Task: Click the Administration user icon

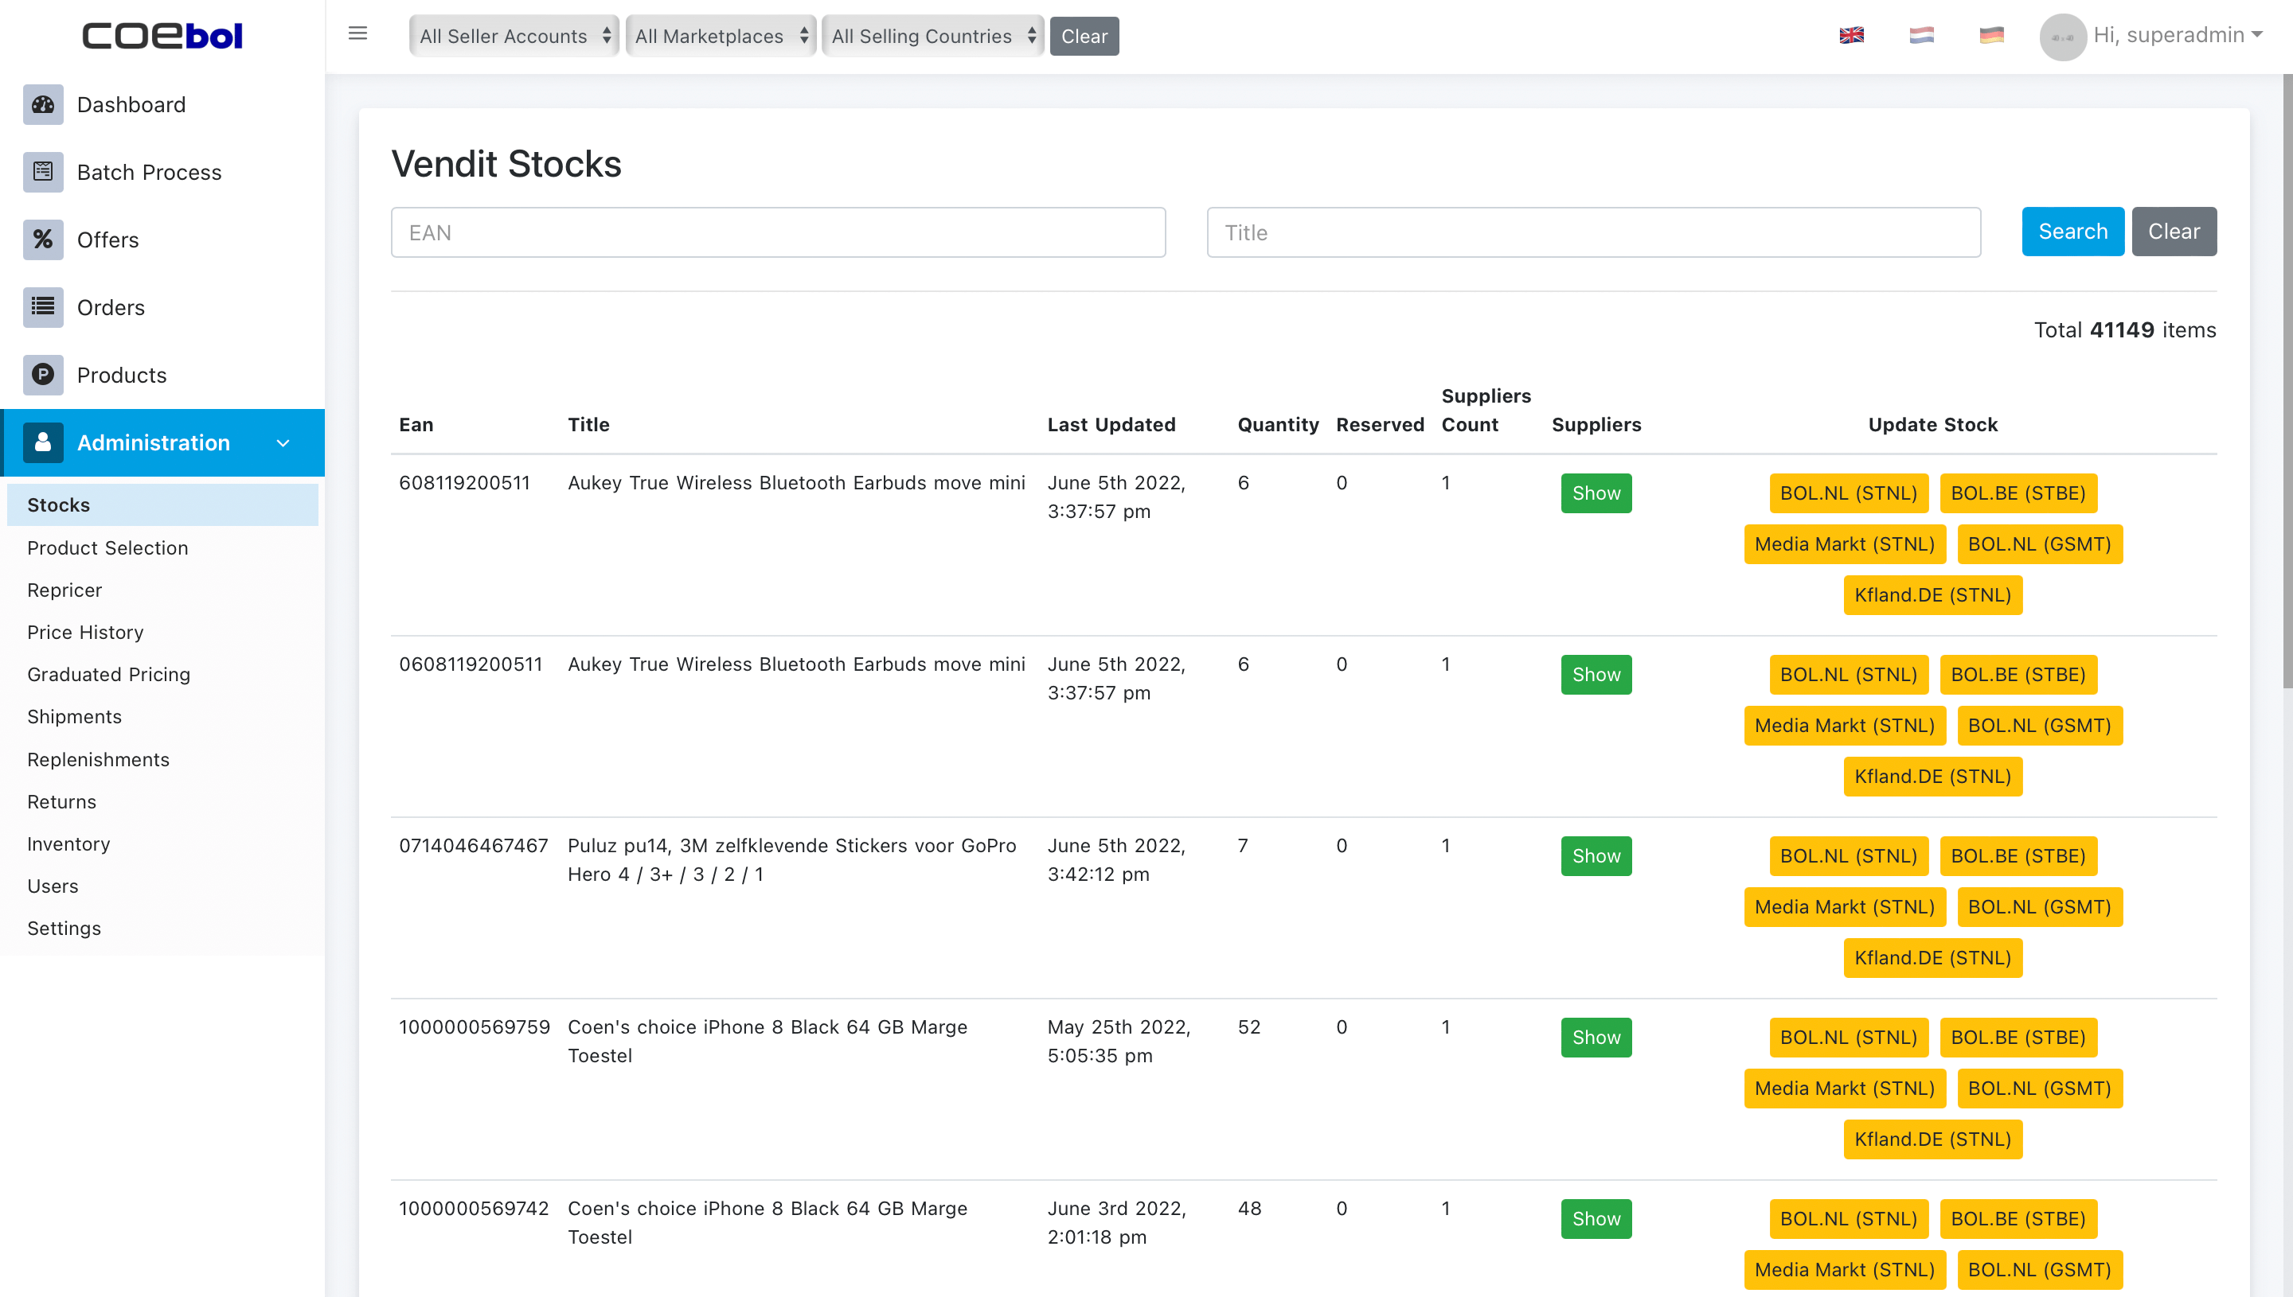Action: pyautogui.click(x=43, y=442)
